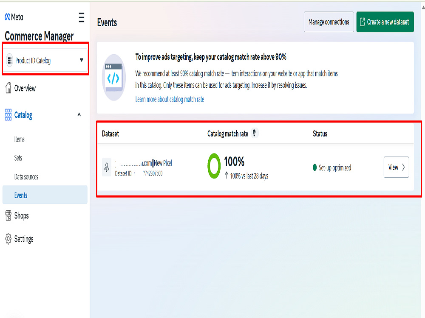Click the Catalog match rate column header
The width and height of the screenshot is (425, 318).
click(x=228, y=134)
